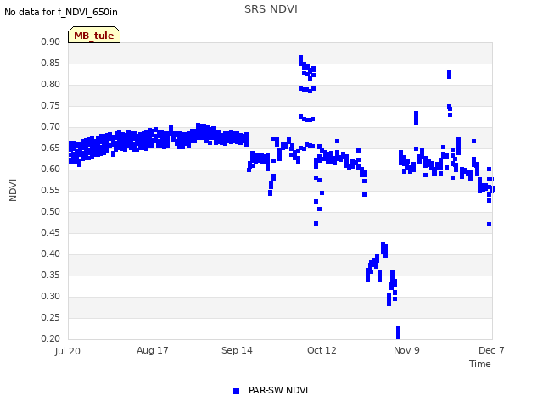Click the 0.85 y-axis tick label

50,63
